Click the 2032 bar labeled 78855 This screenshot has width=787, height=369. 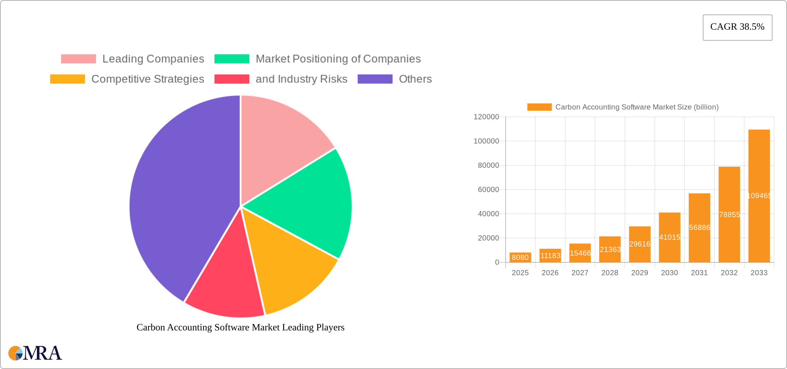click(x=729, y=215)
